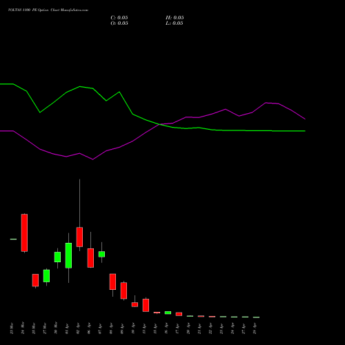This screenshot has height=345, width=345.
Task: Click the 24 Apr date label
Action: click(x=233, y=328)
